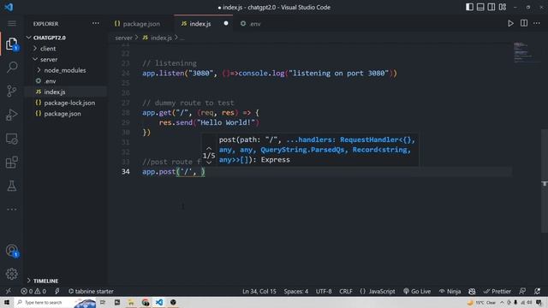Viewport: 548px width, 308px height.
Task: Open Task View on taskbar
Action: 103,302
